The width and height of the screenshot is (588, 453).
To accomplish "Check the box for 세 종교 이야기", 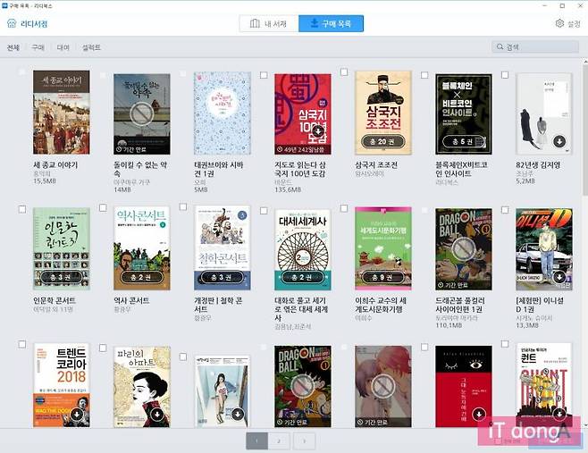I will tap(22, 74).
